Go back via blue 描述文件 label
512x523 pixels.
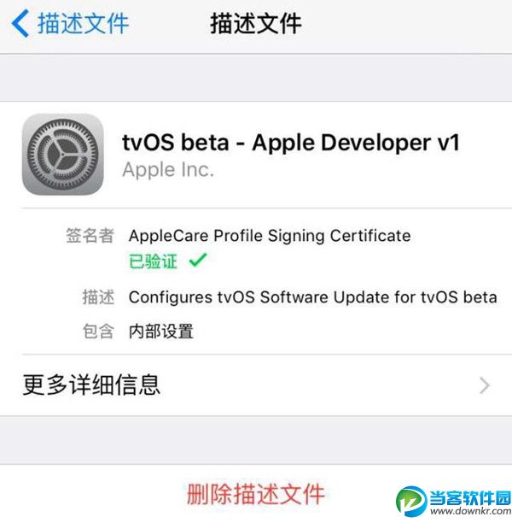[x=83, y=23]
